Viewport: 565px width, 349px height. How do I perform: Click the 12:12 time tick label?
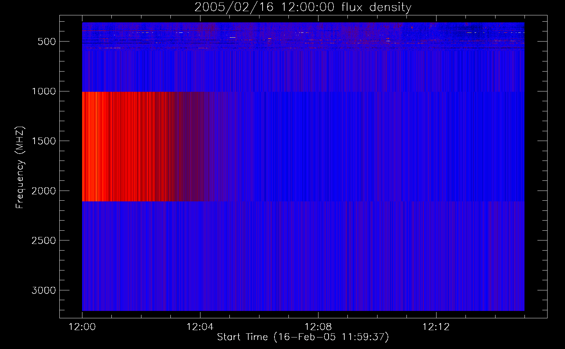[x=436, y=327]
